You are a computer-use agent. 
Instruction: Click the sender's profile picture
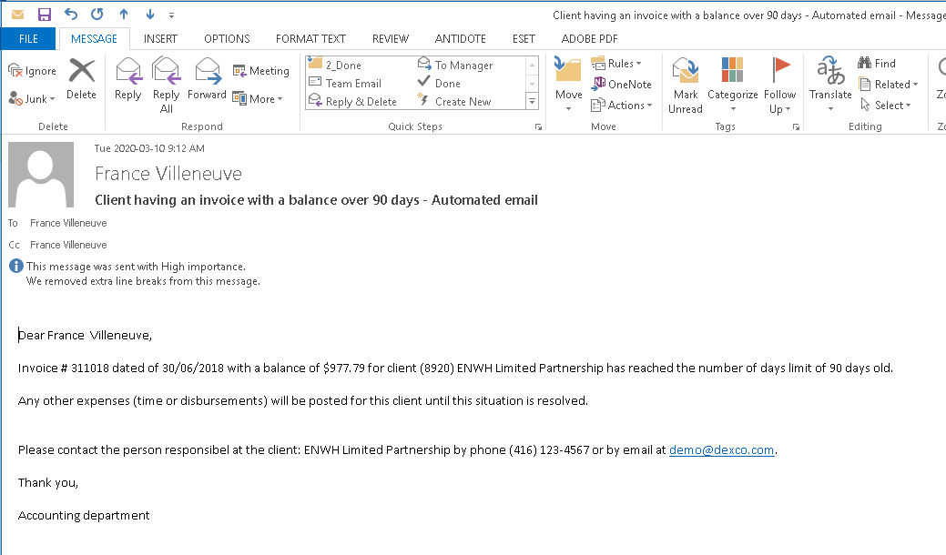pos(41,175)
